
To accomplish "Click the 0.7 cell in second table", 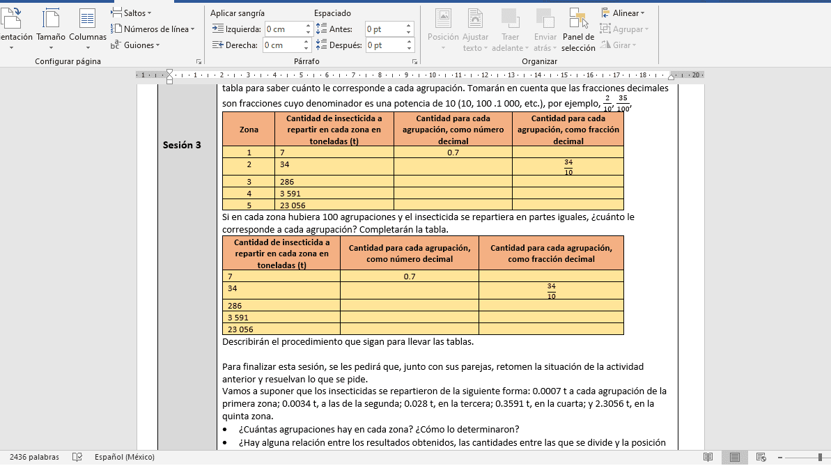I will tap(409, 277).
